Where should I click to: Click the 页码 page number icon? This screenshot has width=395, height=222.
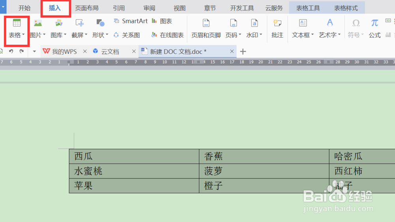[233, 23]
